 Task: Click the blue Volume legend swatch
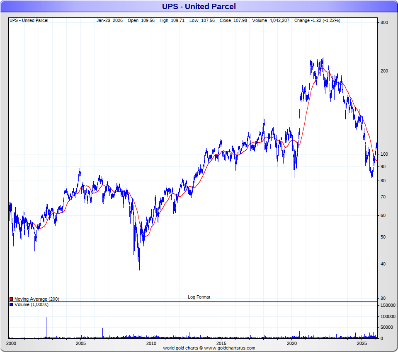(11, 304)
